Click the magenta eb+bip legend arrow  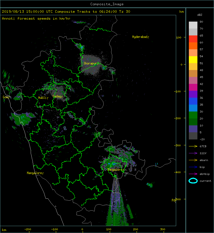pyautogui.click(x=193, y=174)
